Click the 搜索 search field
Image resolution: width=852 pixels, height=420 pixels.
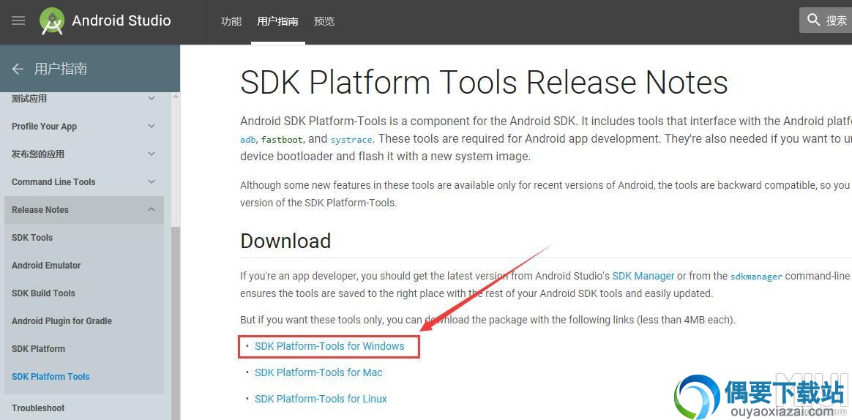(x=826, y=20)
